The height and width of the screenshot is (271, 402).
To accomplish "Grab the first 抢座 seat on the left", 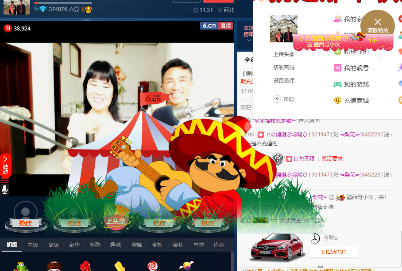I will pyautogui.click(x=26, y=223).
